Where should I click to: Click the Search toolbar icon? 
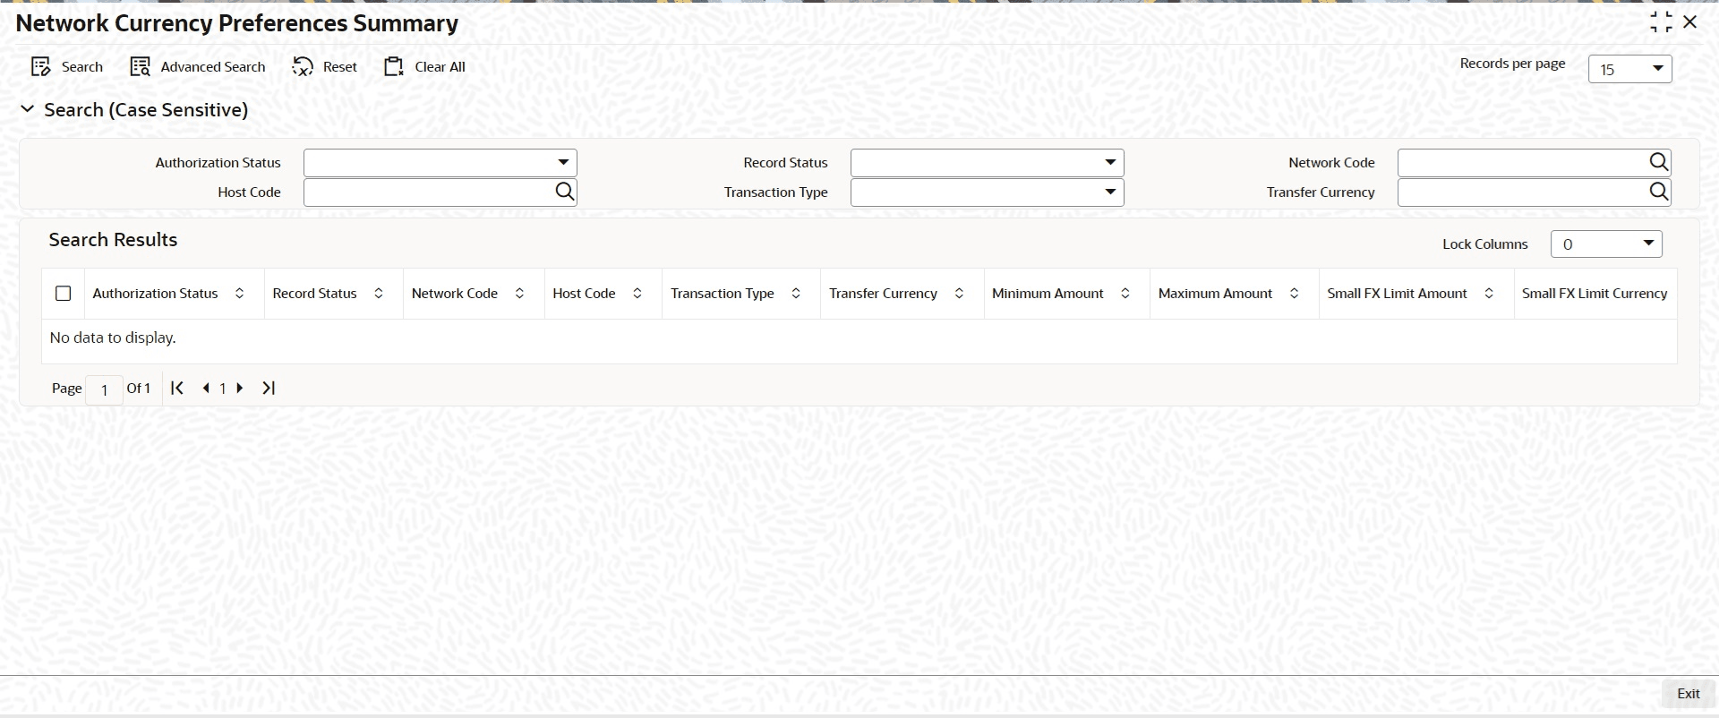coord(40,67)
